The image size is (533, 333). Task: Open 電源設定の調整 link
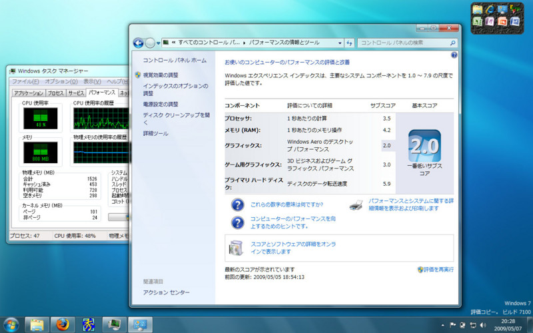(x=161, y=105)
